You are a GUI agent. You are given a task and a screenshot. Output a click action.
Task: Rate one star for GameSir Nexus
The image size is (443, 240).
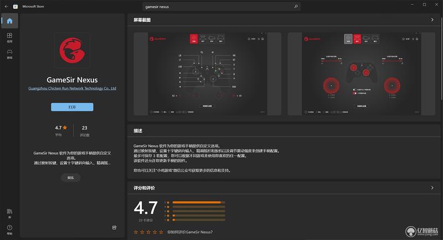point(136,232)
